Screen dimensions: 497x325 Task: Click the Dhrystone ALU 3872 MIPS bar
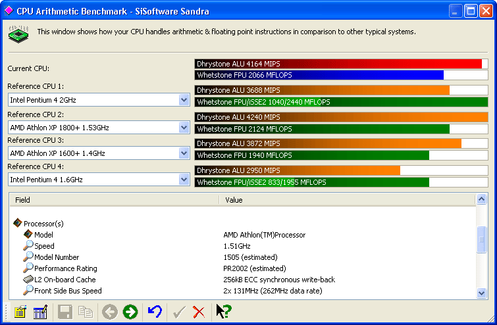342,143
